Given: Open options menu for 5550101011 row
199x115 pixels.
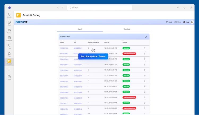Looking at the screenshot, I should pyautogui.click(x=145, y=103).
